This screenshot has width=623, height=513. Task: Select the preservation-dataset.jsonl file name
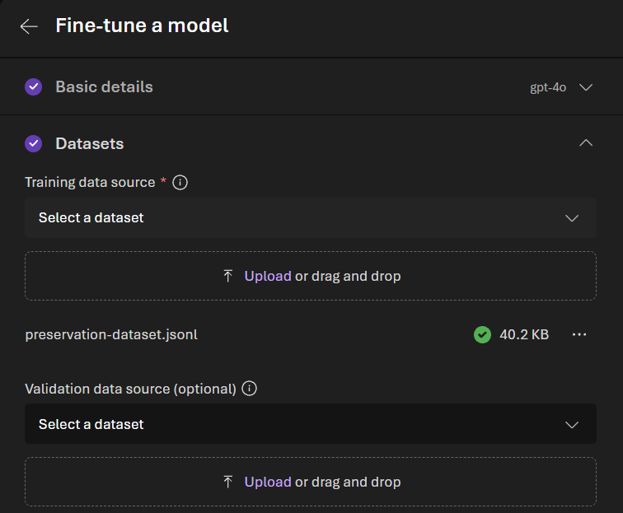tap(111, 334)
